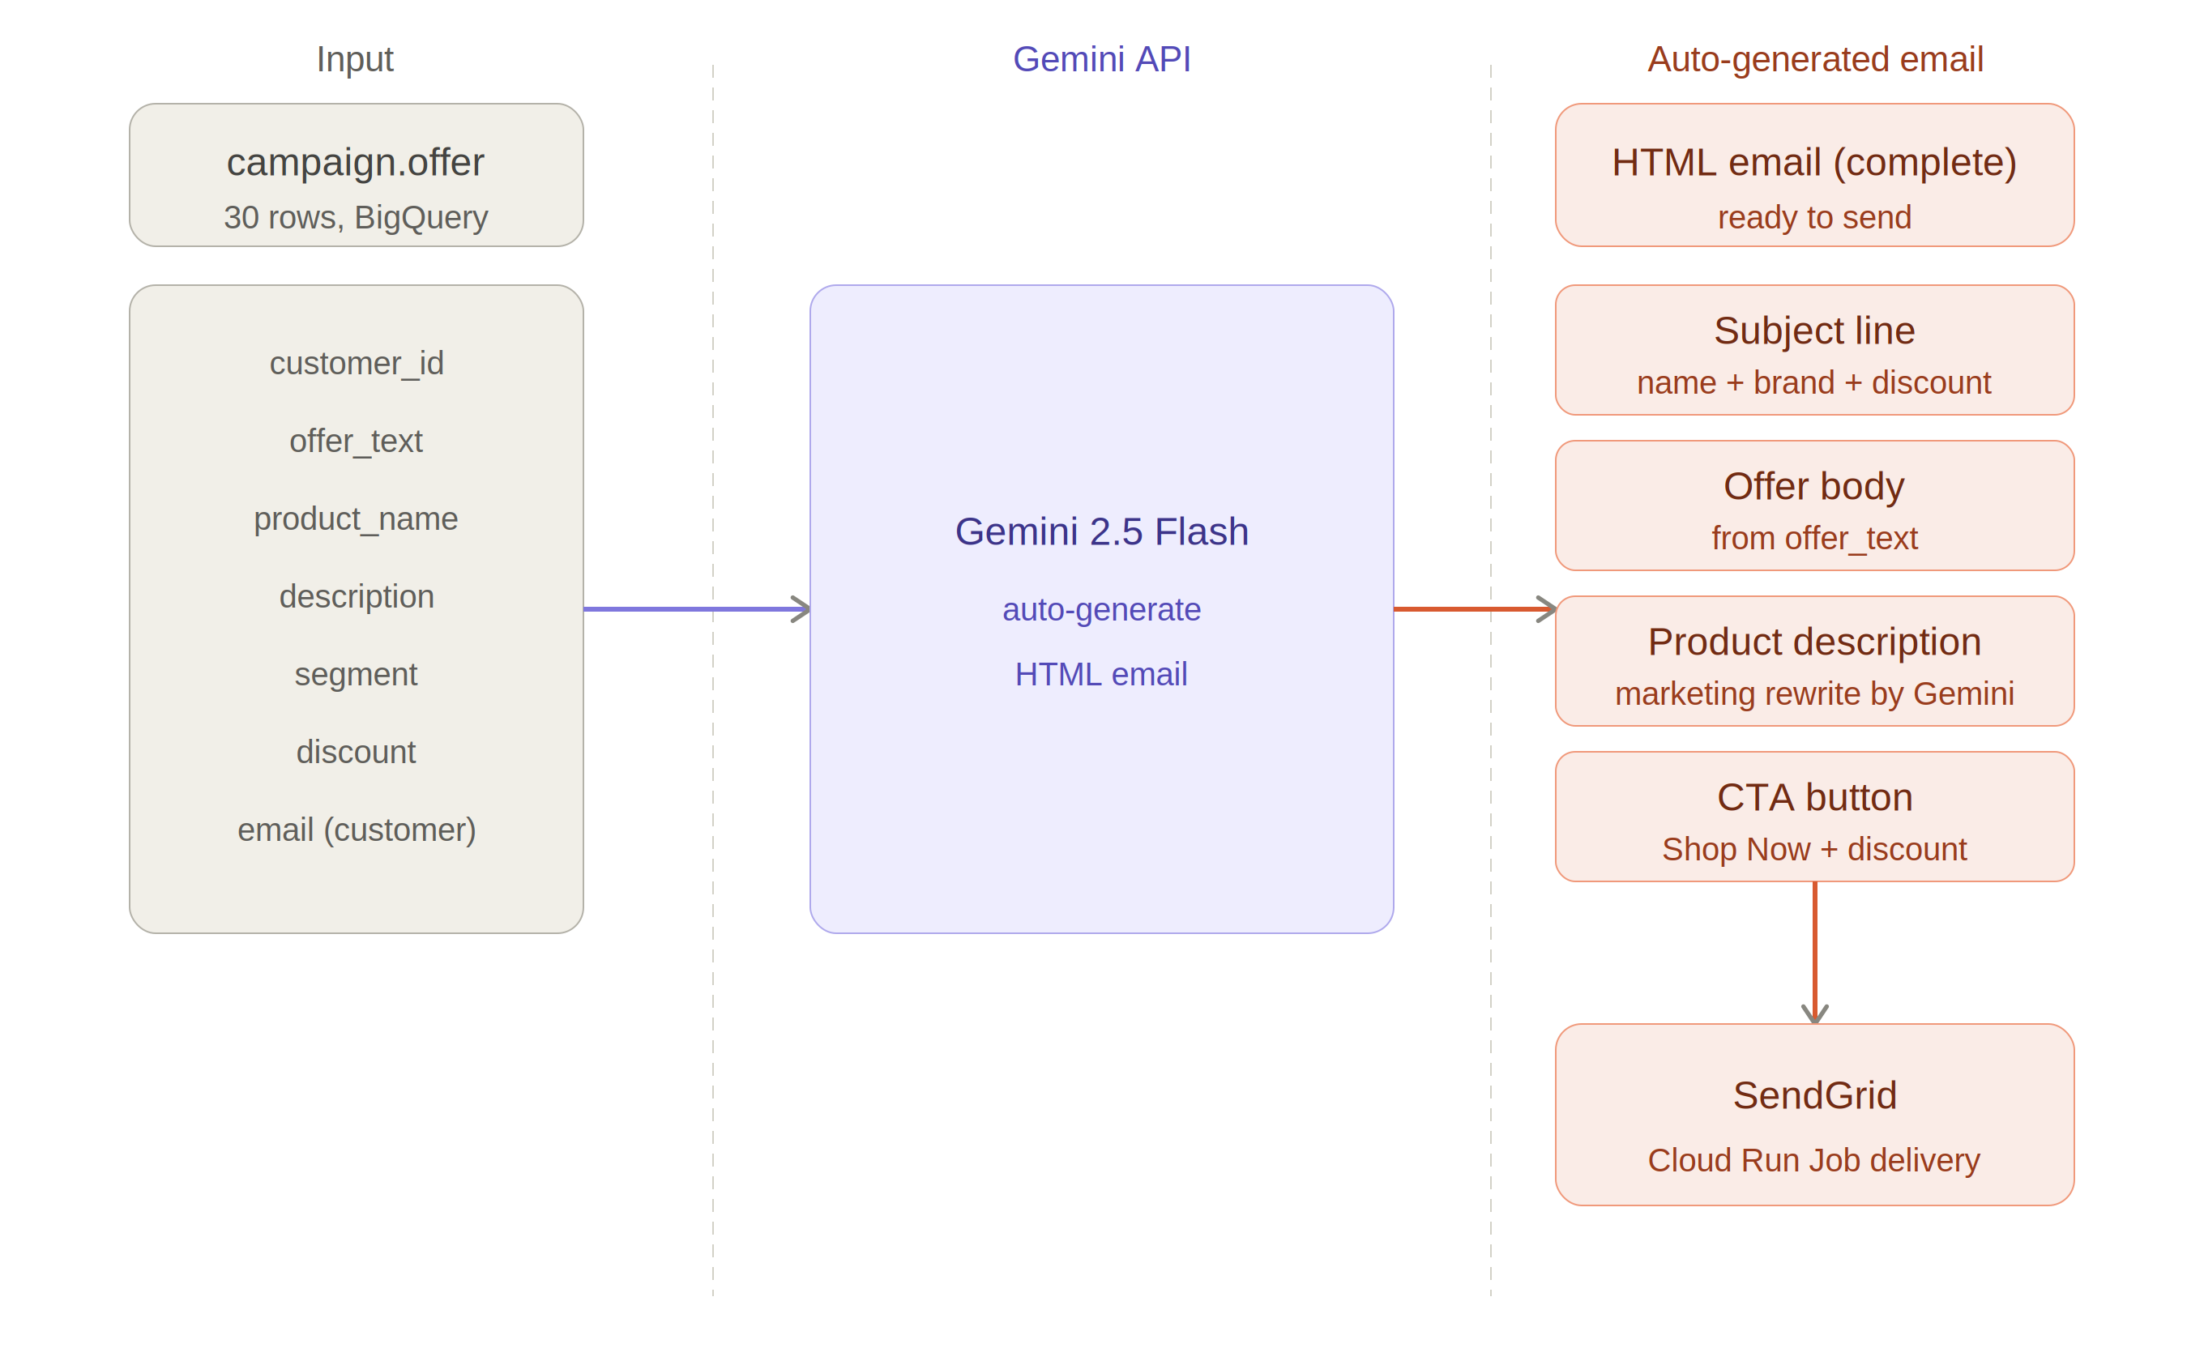Select the segment field
This screenshot has height=1361, width=2204.
(x=356, y=675)
